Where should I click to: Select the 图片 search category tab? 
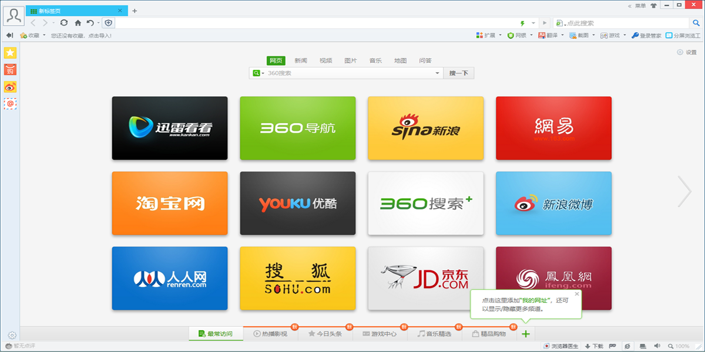tap(351, 60)
